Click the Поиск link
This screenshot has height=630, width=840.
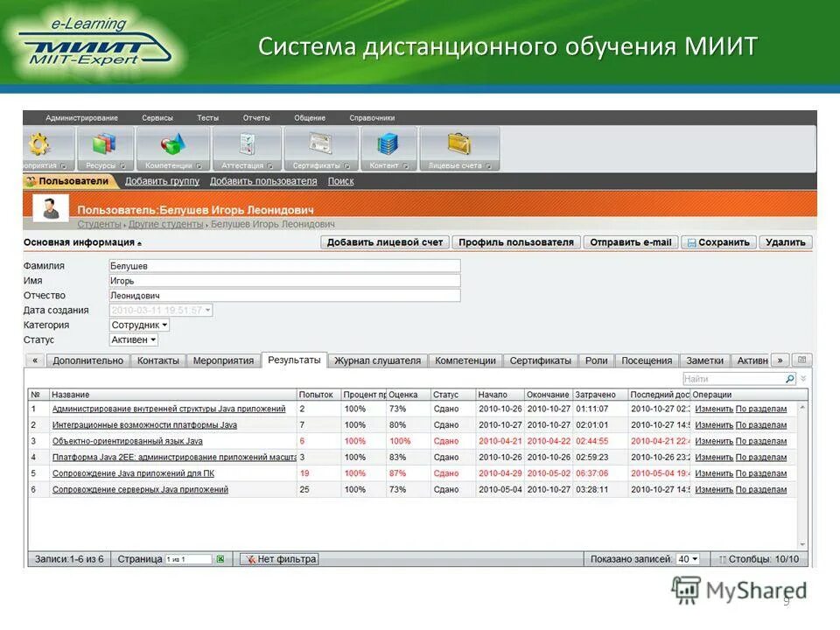click(340, 181)
